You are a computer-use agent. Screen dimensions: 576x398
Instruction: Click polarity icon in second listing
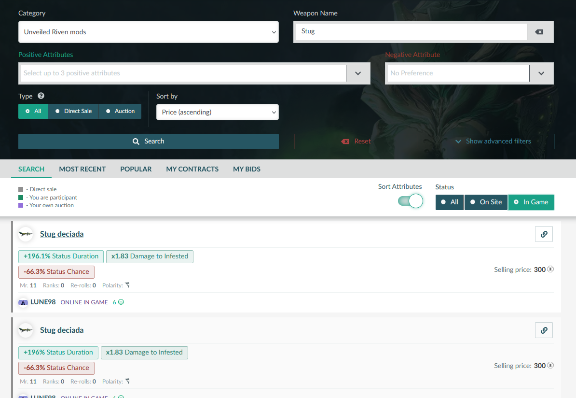click(127, 381)
